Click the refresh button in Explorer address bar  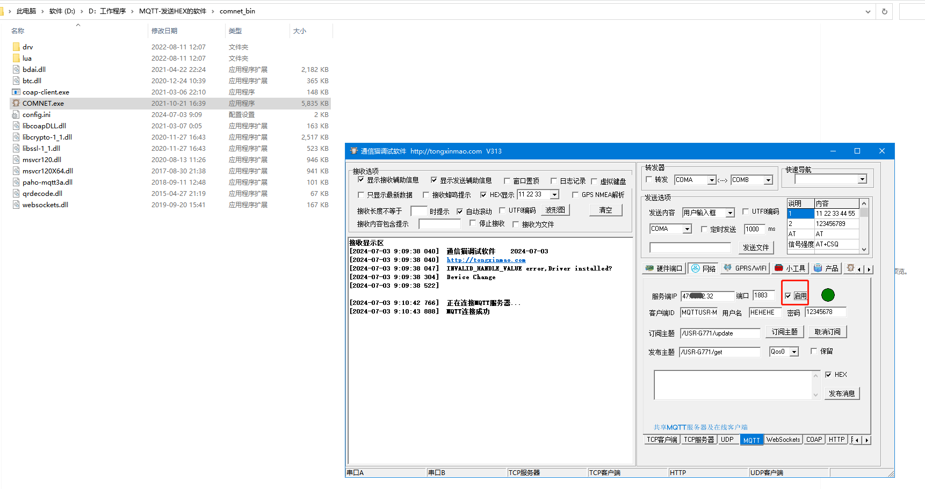coord(884,11)
